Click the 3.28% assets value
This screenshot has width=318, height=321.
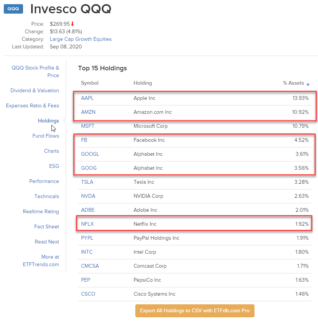301,182
